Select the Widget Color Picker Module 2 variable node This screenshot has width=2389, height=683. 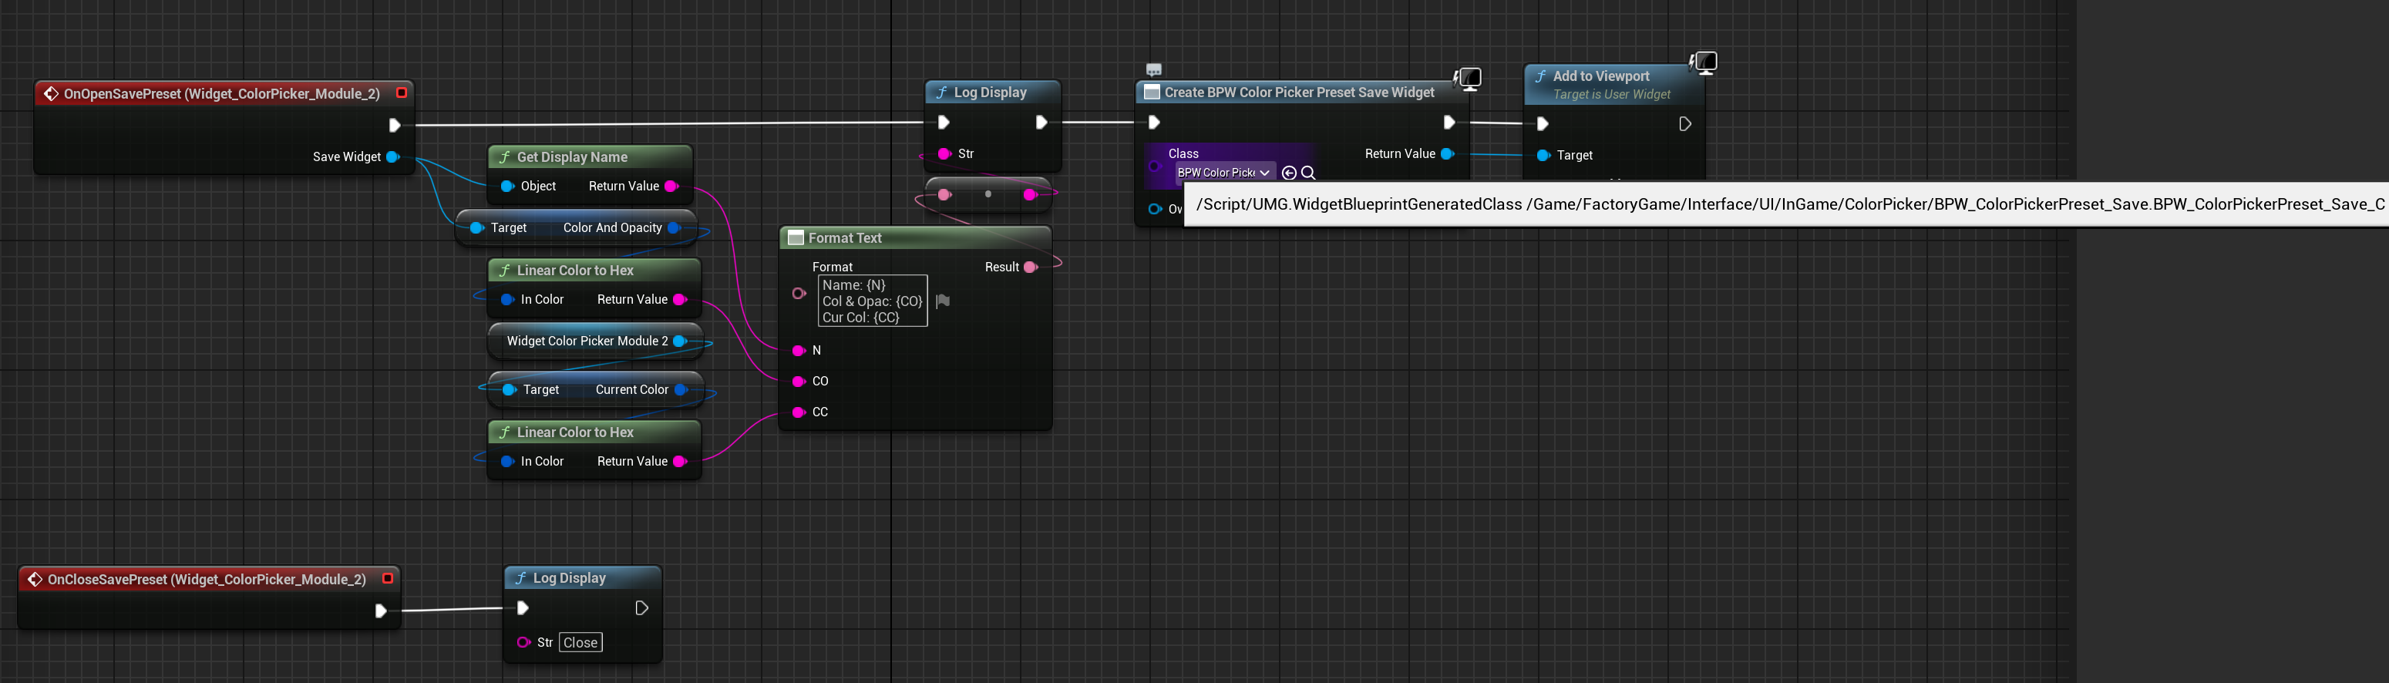(595, 341)
